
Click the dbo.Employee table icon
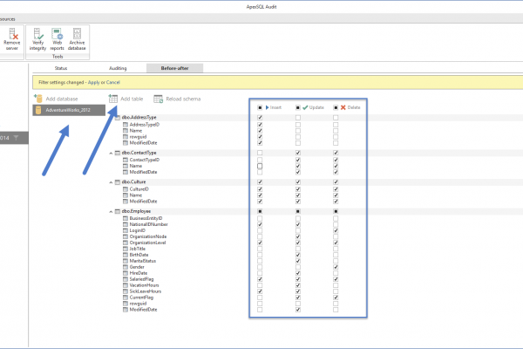click(x=118, y=211)
